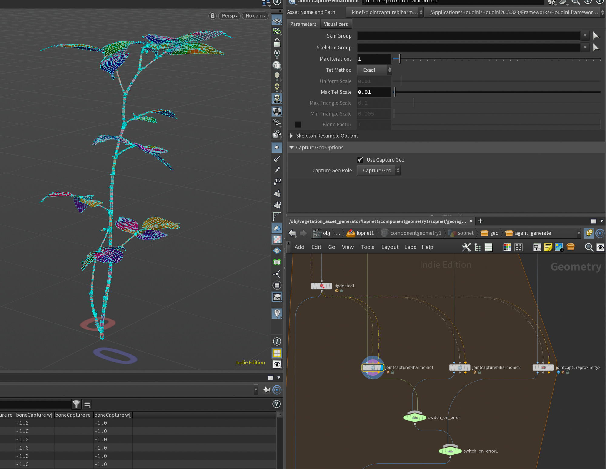Click the Persp viewport button
606x469 pixels.
click(x=229, y=16)
